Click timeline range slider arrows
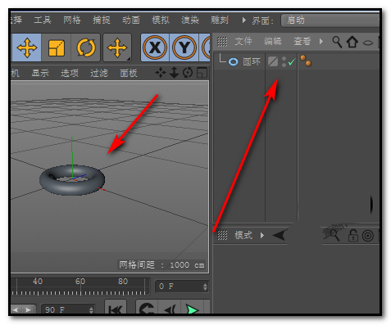Image resolution: width=391 pixels, height=325 pixels. (22, 309)
